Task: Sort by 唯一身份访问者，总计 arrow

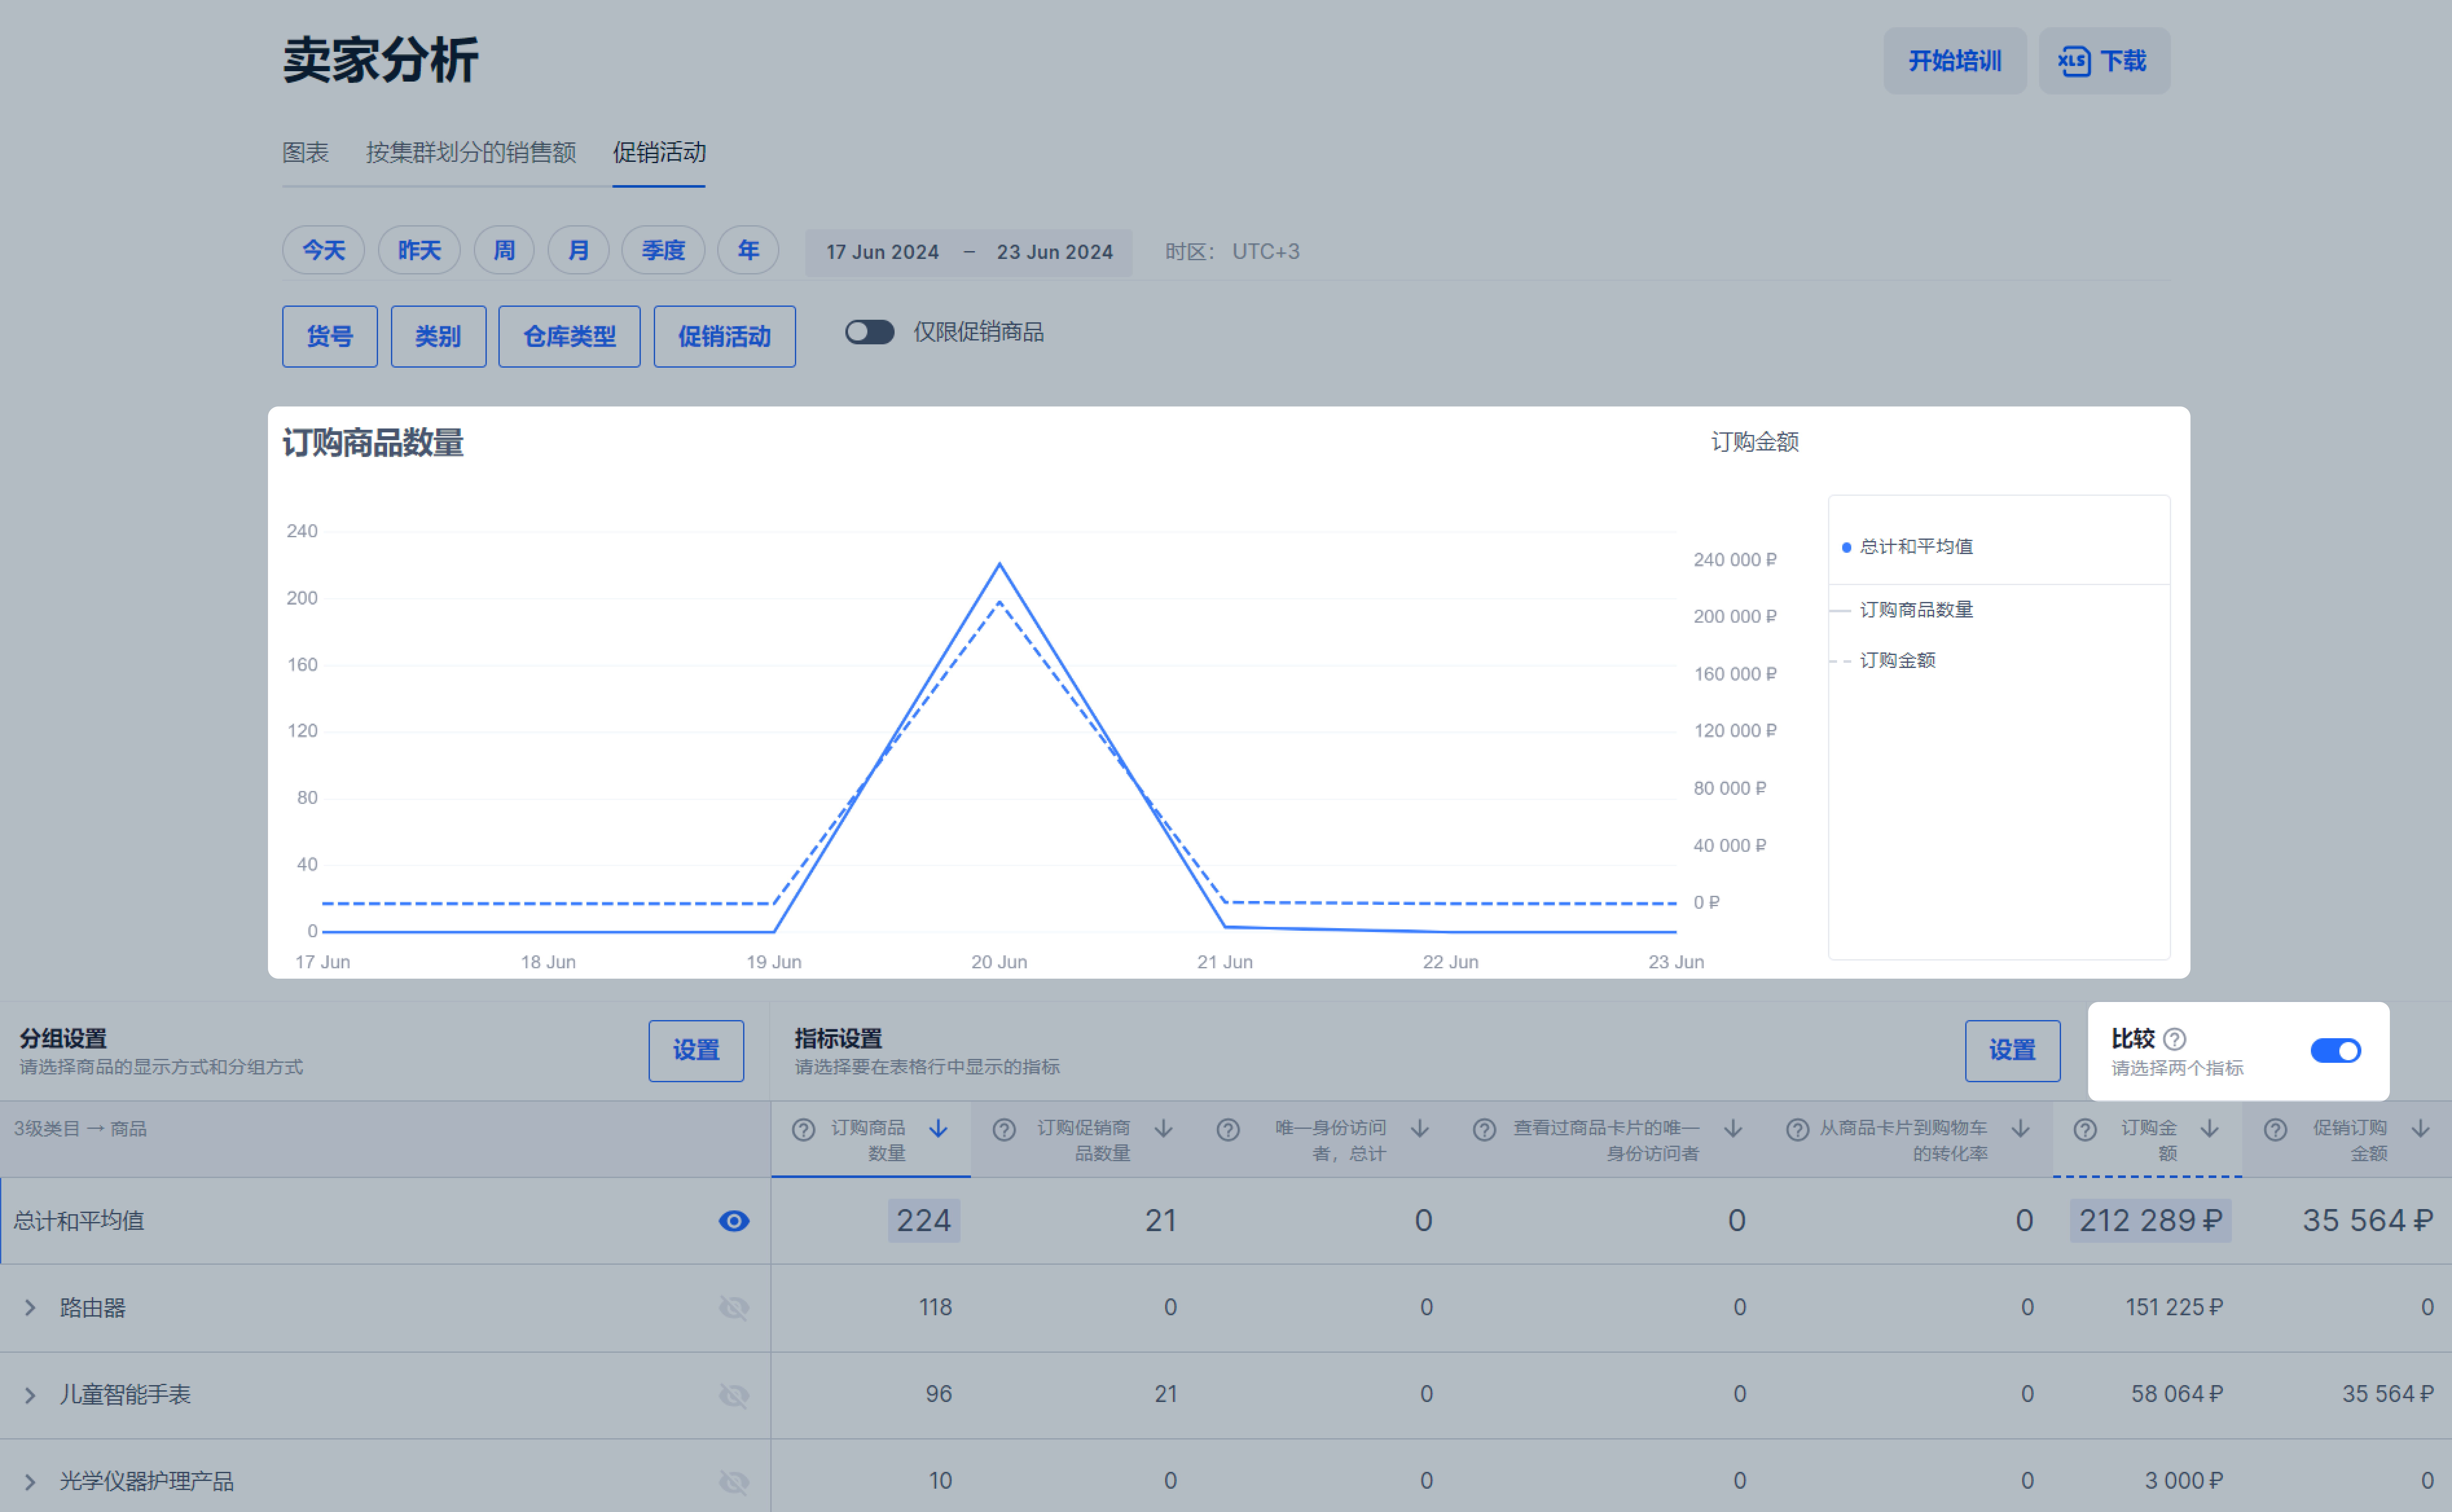Action: point(1420,1129)
